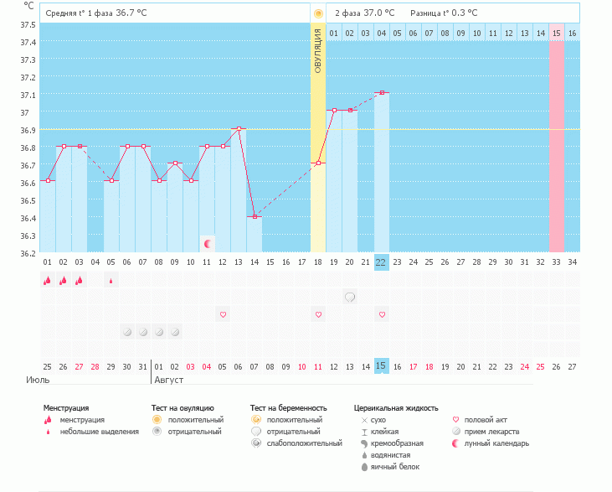Select the 37.1 temperature point on day 22

point(382,93)
